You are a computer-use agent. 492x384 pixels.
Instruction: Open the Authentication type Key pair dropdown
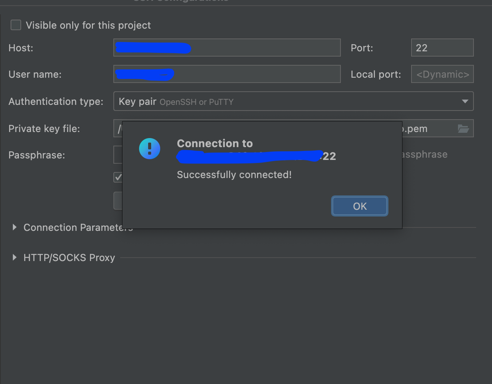293,101
